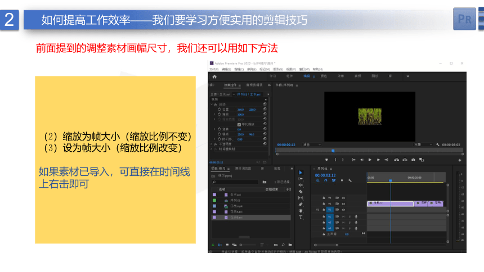
Task: Select the Track Select Forward tool
Action: (x=301, y=179)
